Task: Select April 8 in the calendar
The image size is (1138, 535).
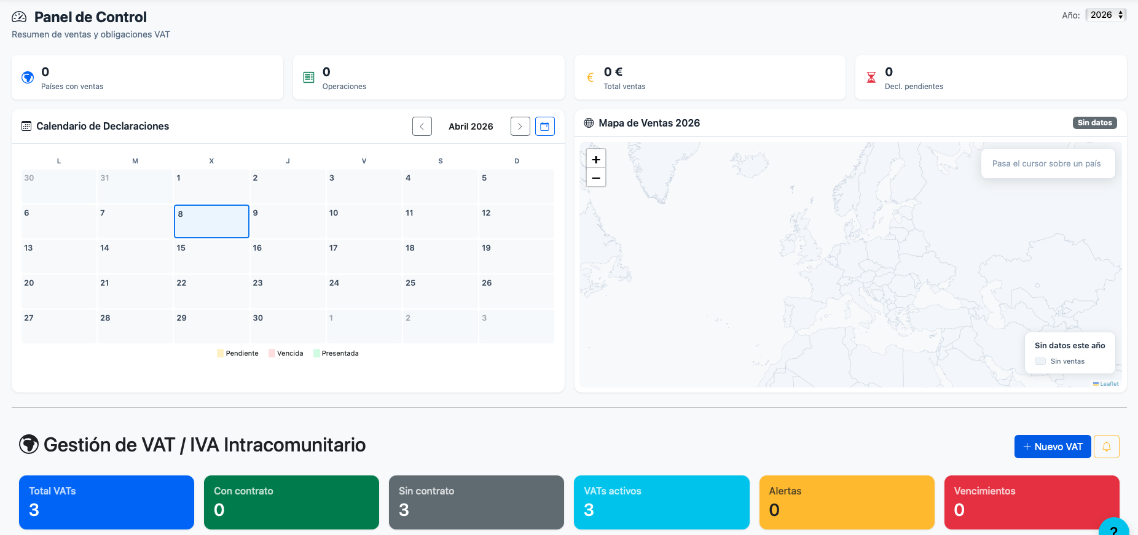Action: pyautogui.click(x=211, y=221)
